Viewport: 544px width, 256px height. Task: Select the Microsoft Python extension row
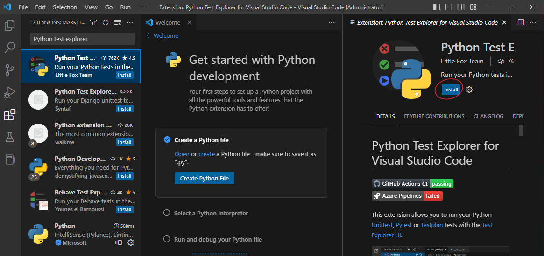coord(81,234)
